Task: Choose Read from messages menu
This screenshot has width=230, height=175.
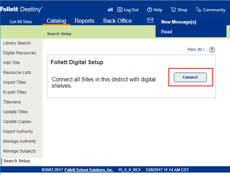Action: pyautogui.click(x=167, y=31)
